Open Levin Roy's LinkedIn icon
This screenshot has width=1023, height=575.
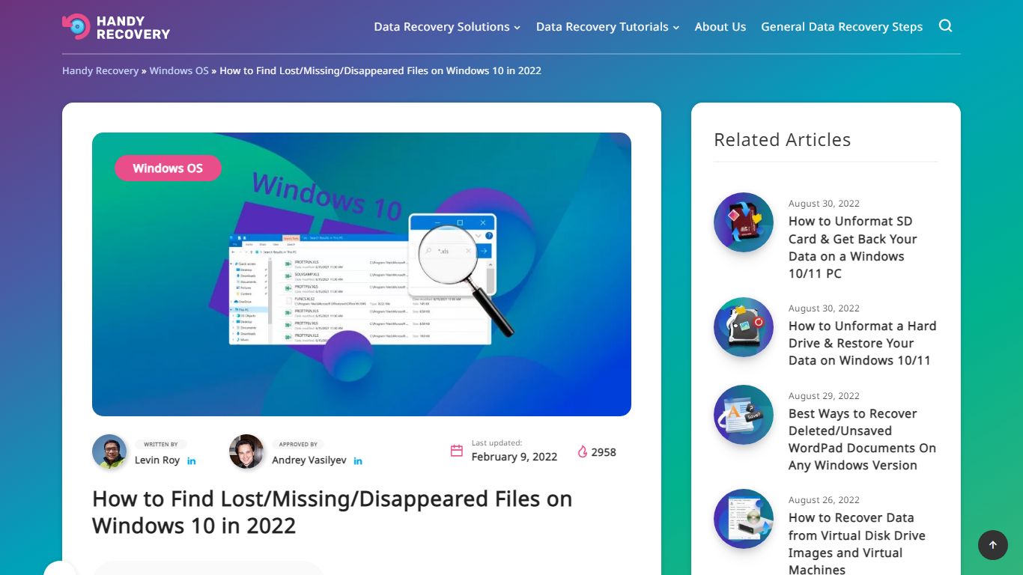click(192, 460)
